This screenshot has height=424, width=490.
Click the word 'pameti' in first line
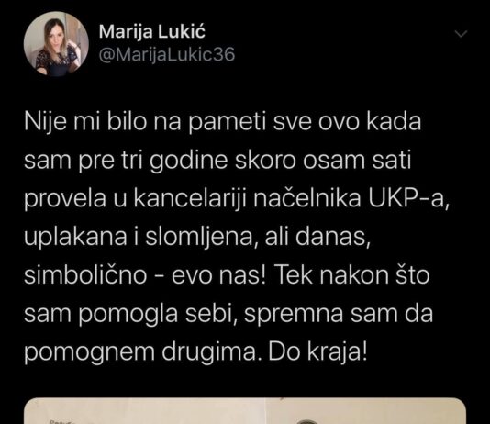pos(228,122)
